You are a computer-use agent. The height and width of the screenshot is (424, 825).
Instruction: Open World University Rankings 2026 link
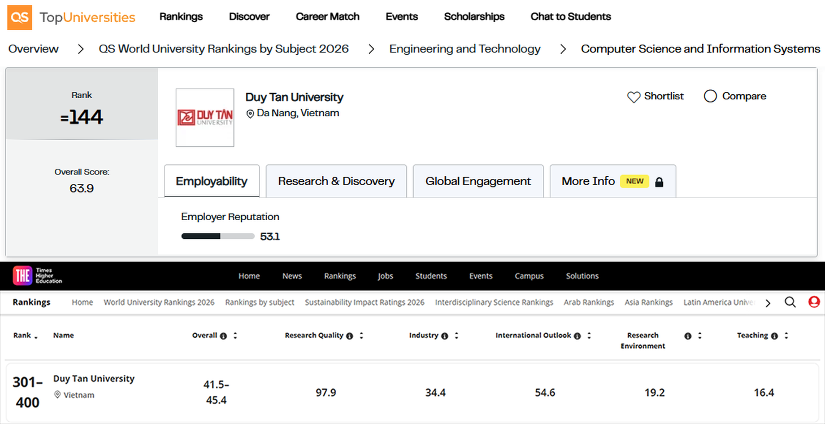coord(159,303)
